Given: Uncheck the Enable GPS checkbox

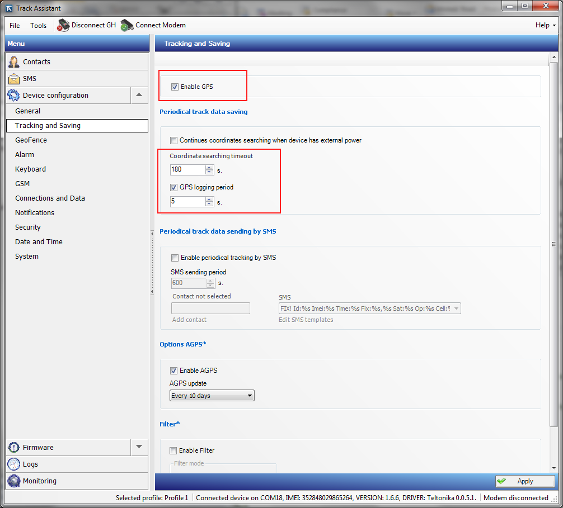Looking at the screenshot, I should 175,87.
